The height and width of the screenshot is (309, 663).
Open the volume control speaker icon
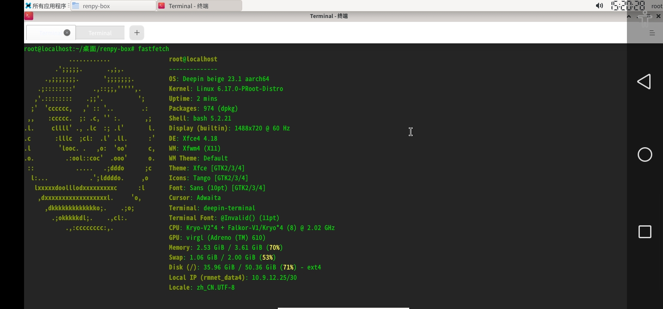[x=599, y=6]
